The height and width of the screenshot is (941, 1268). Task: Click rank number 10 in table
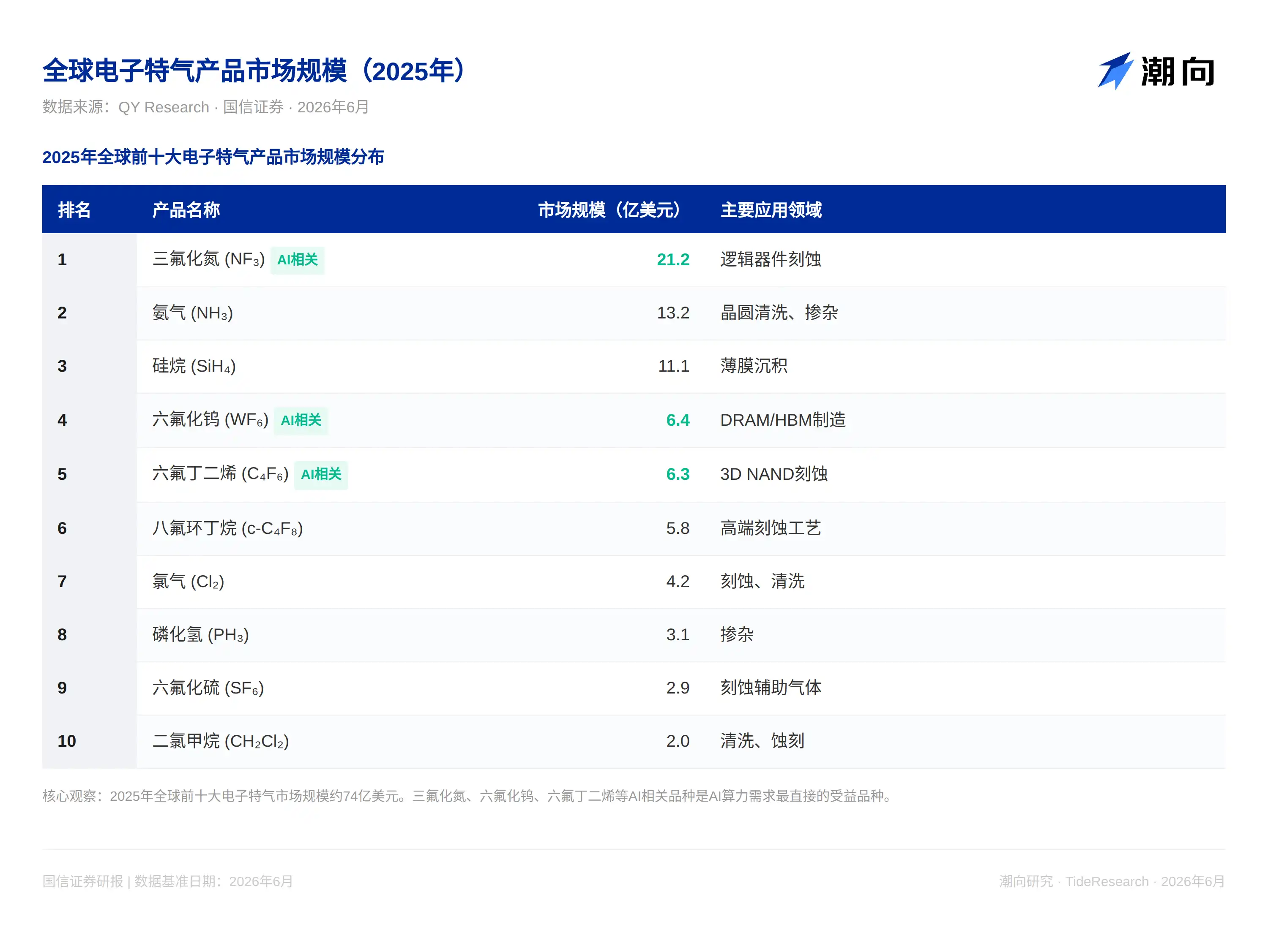pyautogui.click(x=67, y=741)
